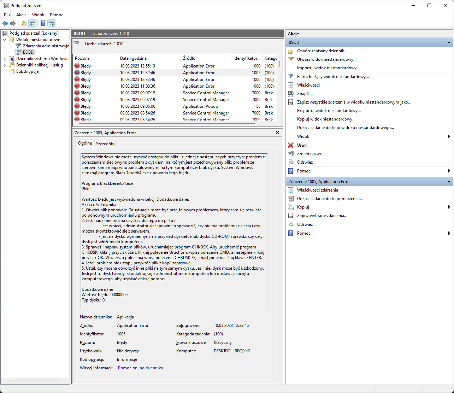Open the 'Widok' menu in menu bar

coord(38,15)
